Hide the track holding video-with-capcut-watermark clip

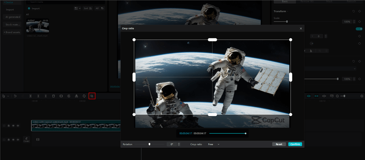click(x=13, y=126)
